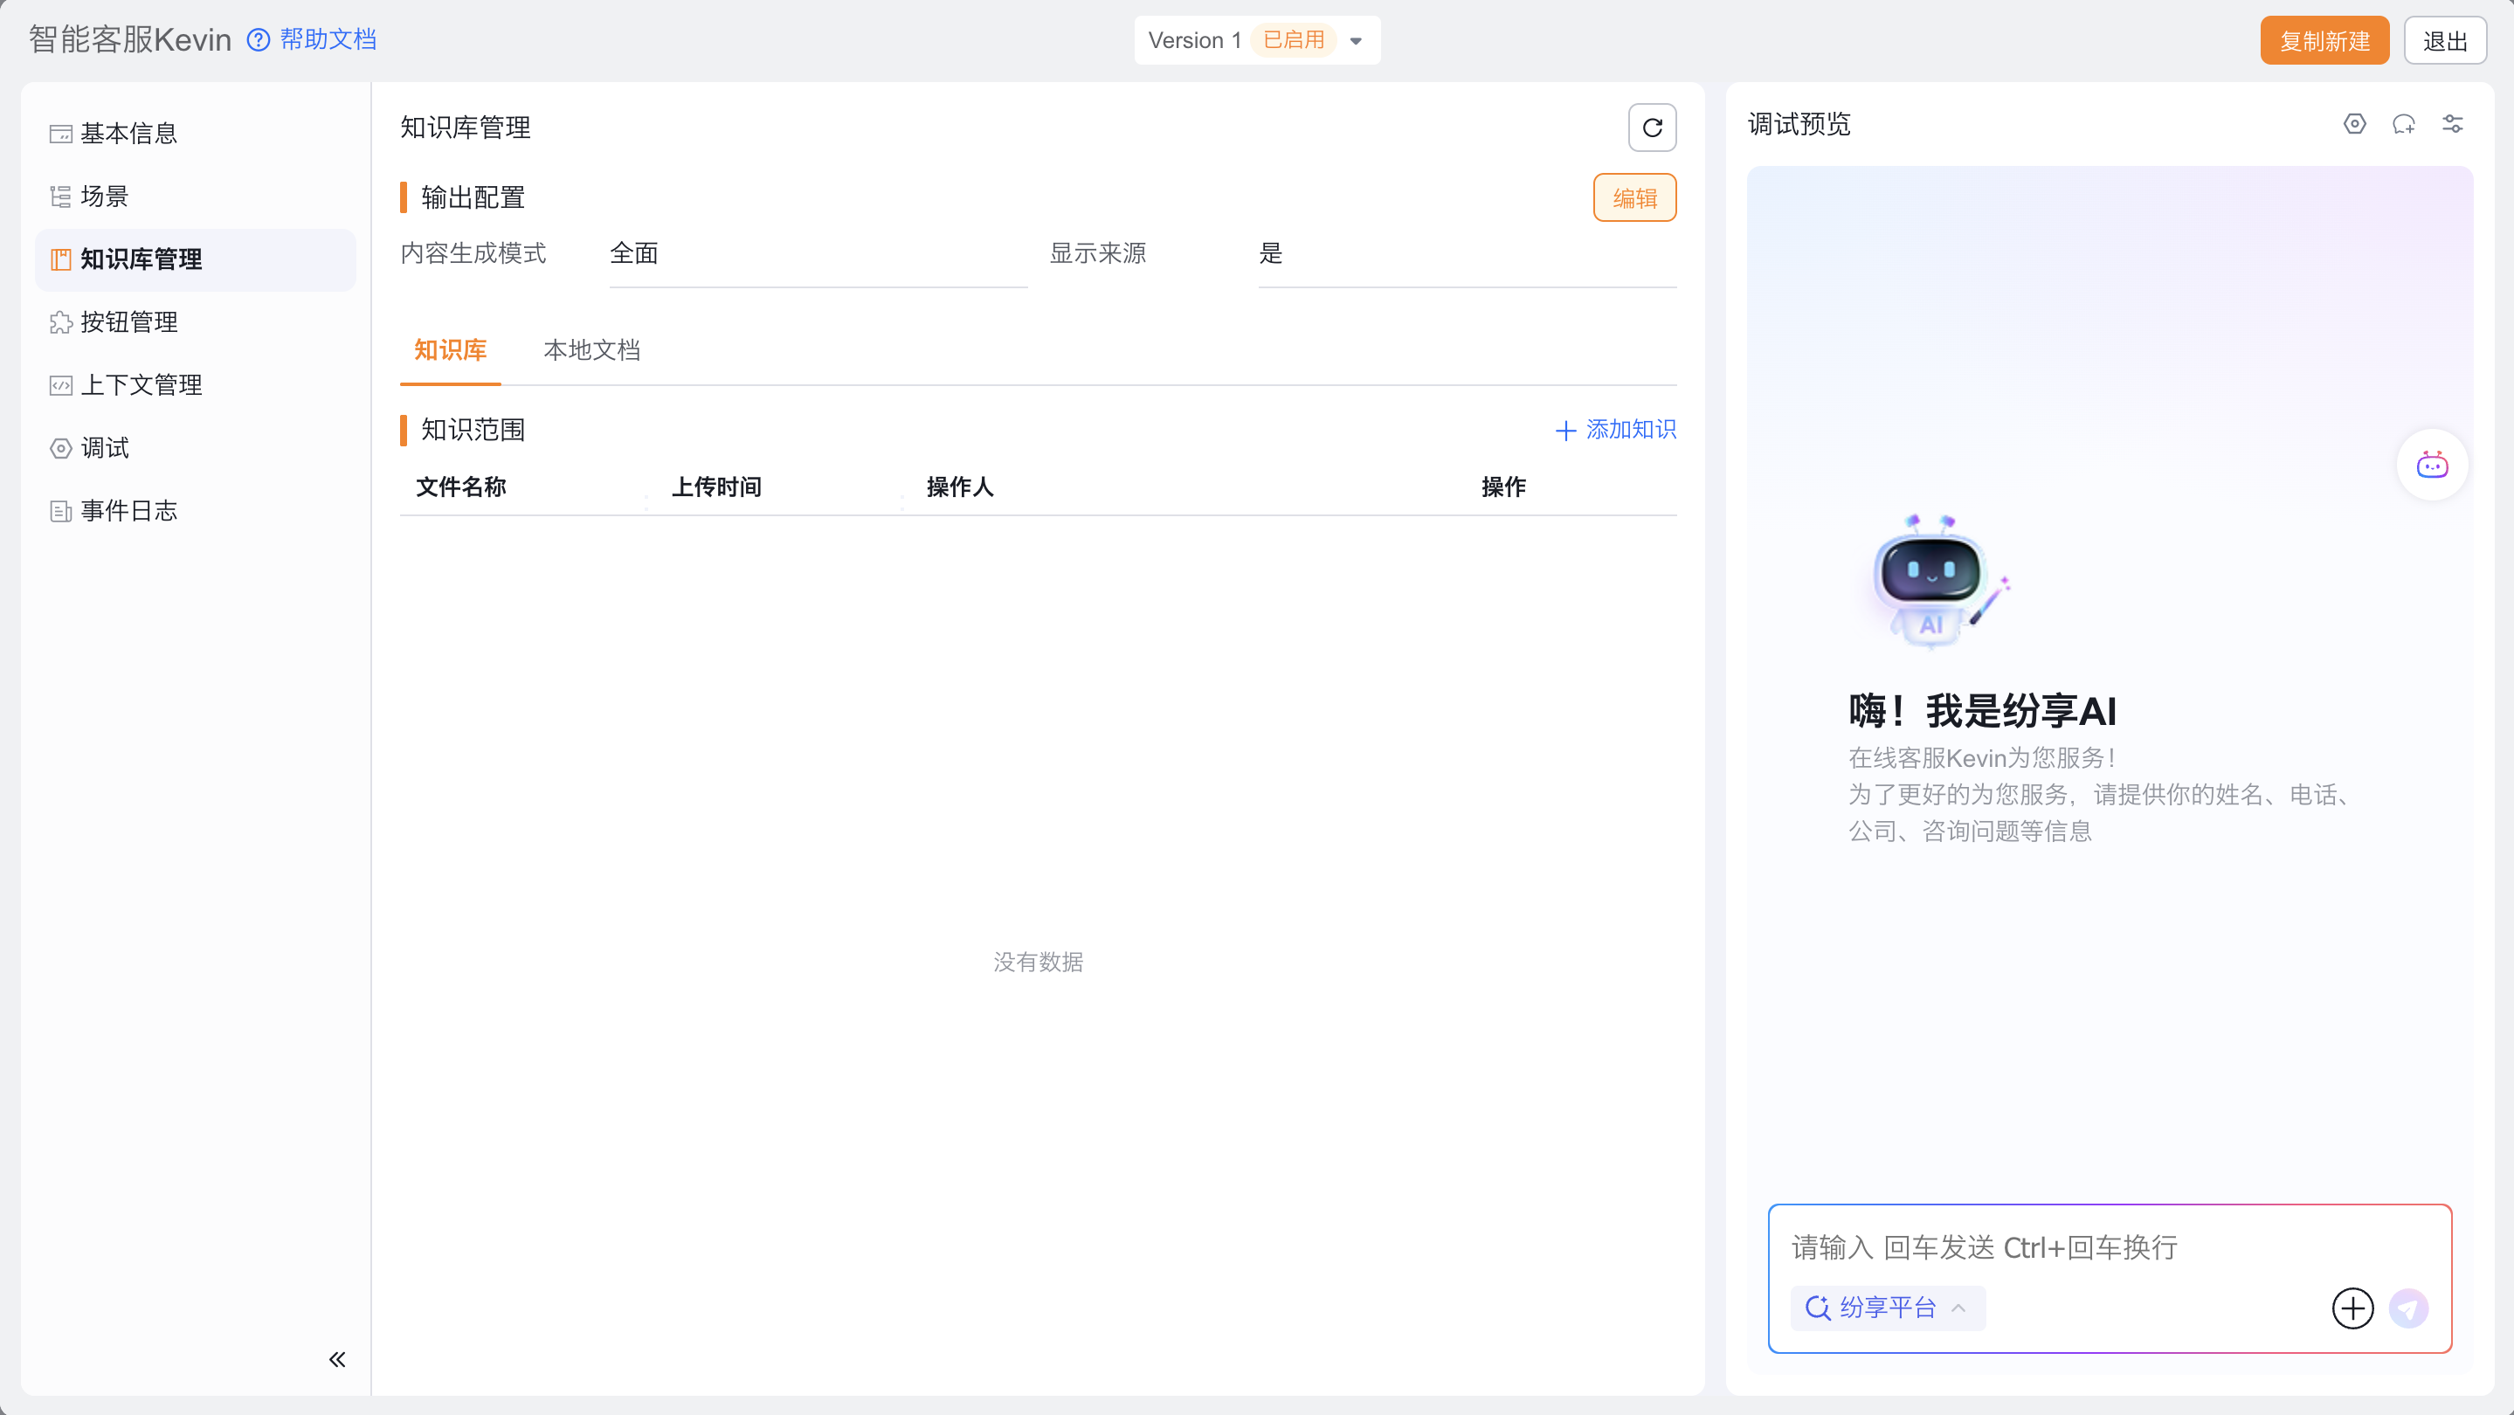Viewport: 2514px width, 1415px height.
Task: Open the preview filter sliders icon
Action: point(2451,124)
